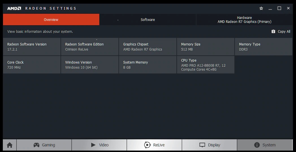Screen dimensions: 296x152
Task: Select the Graphics Chipset tile
Action: pyautogui.click(x=148, y=47)
